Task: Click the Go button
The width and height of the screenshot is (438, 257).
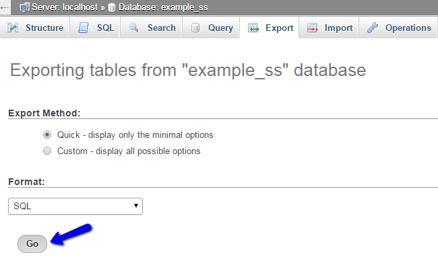Action: point(32,244)
